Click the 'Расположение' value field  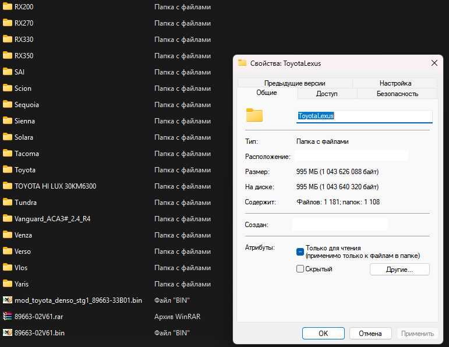pos(352,156)
